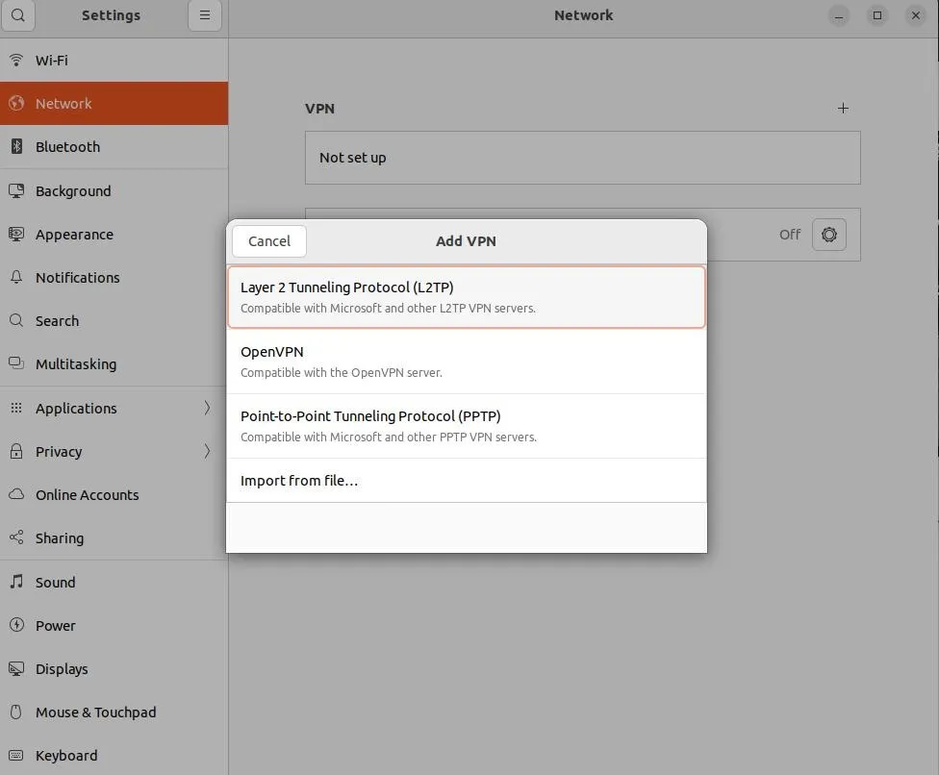Click the Appearance icon in sidebar
The height and width of the screenshot is (775, 939).
pos(16,234)
